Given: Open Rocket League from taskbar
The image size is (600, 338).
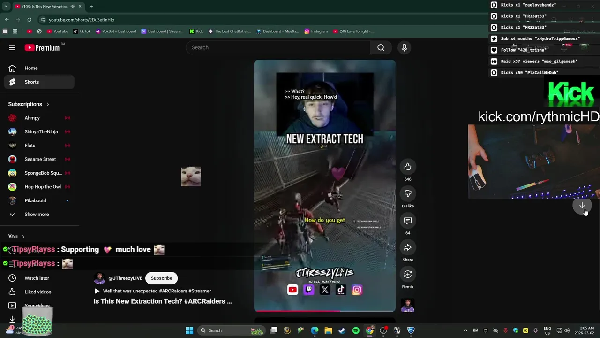Looking at the screenshot, I should pos(411,330).
